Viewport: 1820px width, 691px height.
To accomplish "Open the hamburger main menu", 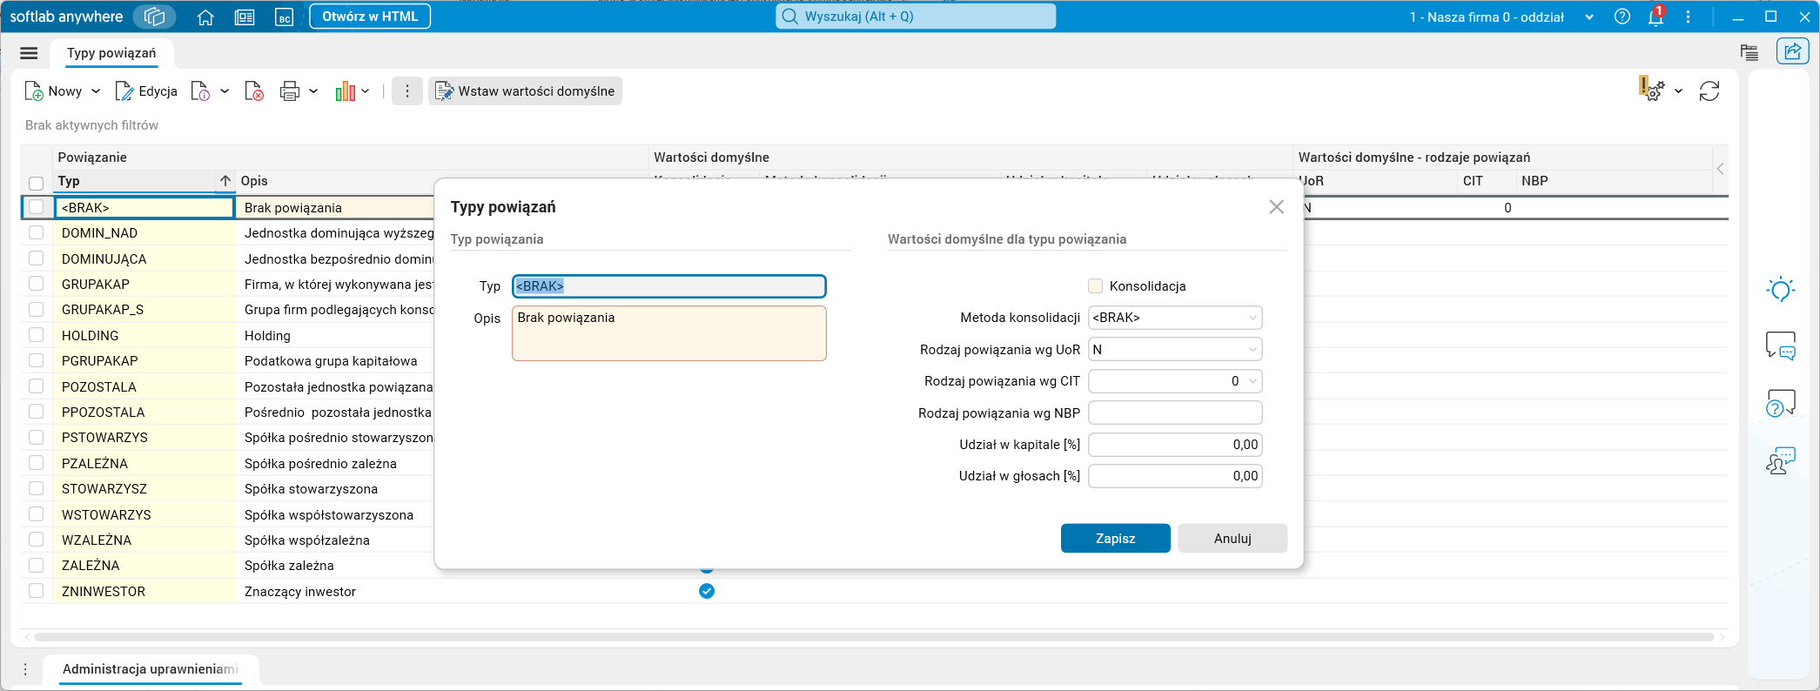I will 29,53.
